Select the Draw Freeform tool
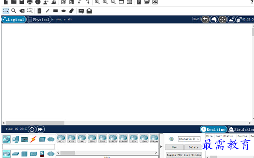254x158 pixels. pyautogui.click(x=71, y=11)
